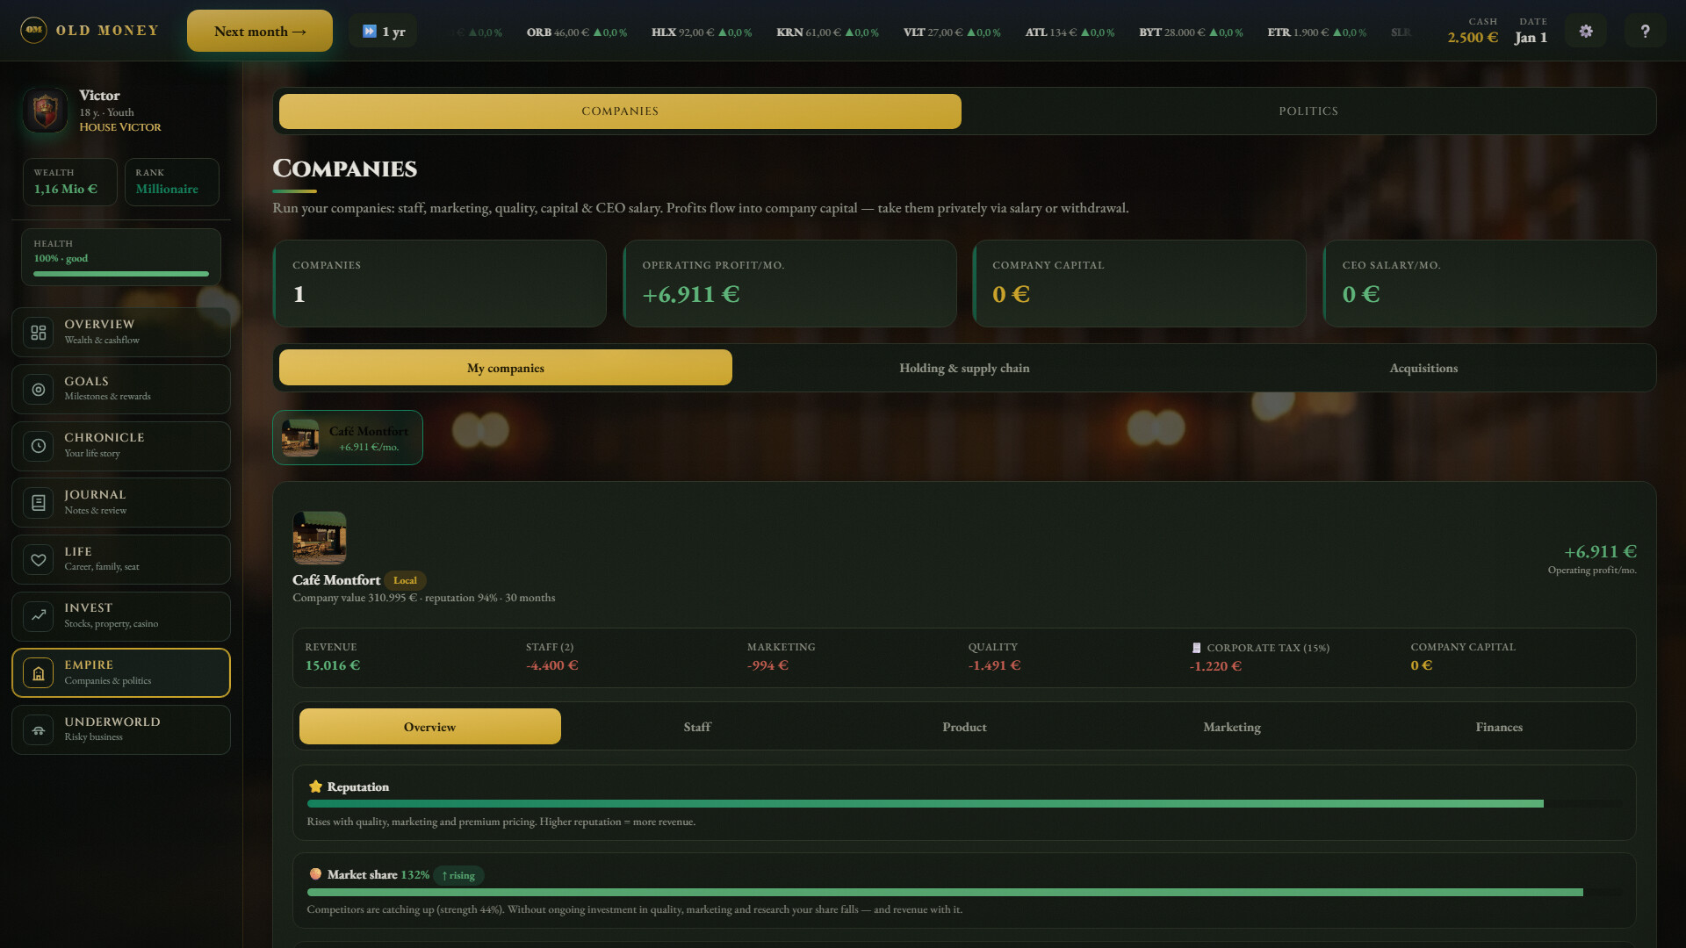
Task: Click the Operating profit/mo. summary card
Action: click(x=789, y=284)
